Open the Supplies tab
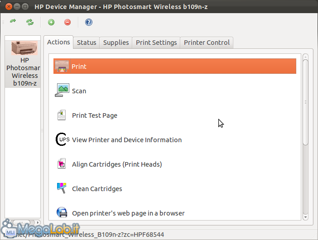Image resolution: width=318 pixels, height=240 pixels. 116,43
